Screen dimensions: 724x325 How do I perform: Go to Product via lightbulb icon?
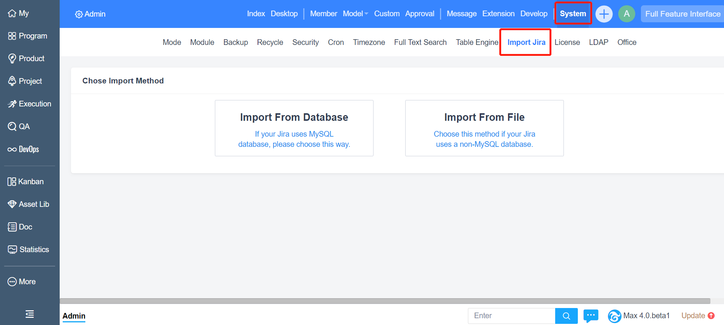12,59
